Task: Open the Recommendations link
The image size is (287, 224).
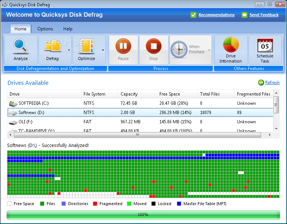Action: tap(216, 15)
